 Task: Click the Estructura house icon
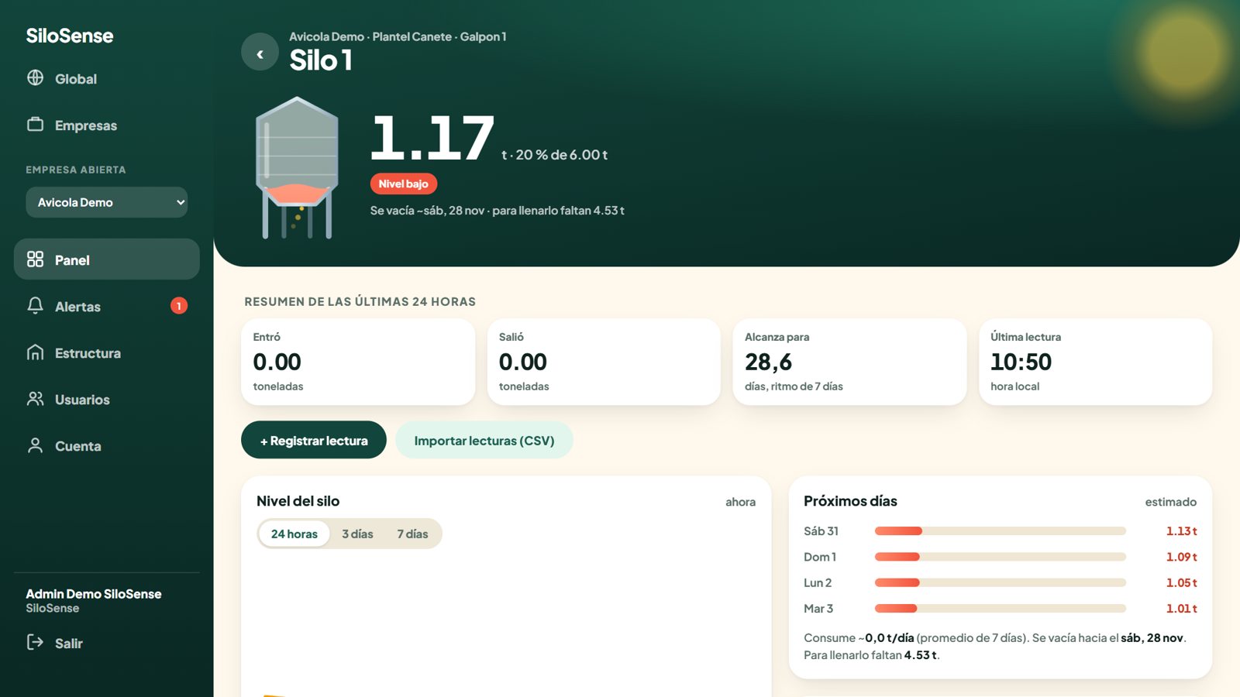(x=36, y=352)
